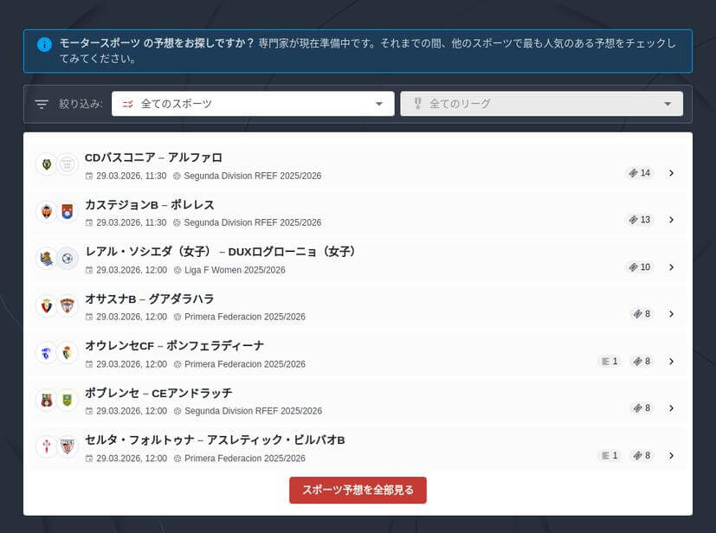Click the 10 tips badge on Liga F row
The width and height of the screenshot is (716, 533).
tap(640, 267)
